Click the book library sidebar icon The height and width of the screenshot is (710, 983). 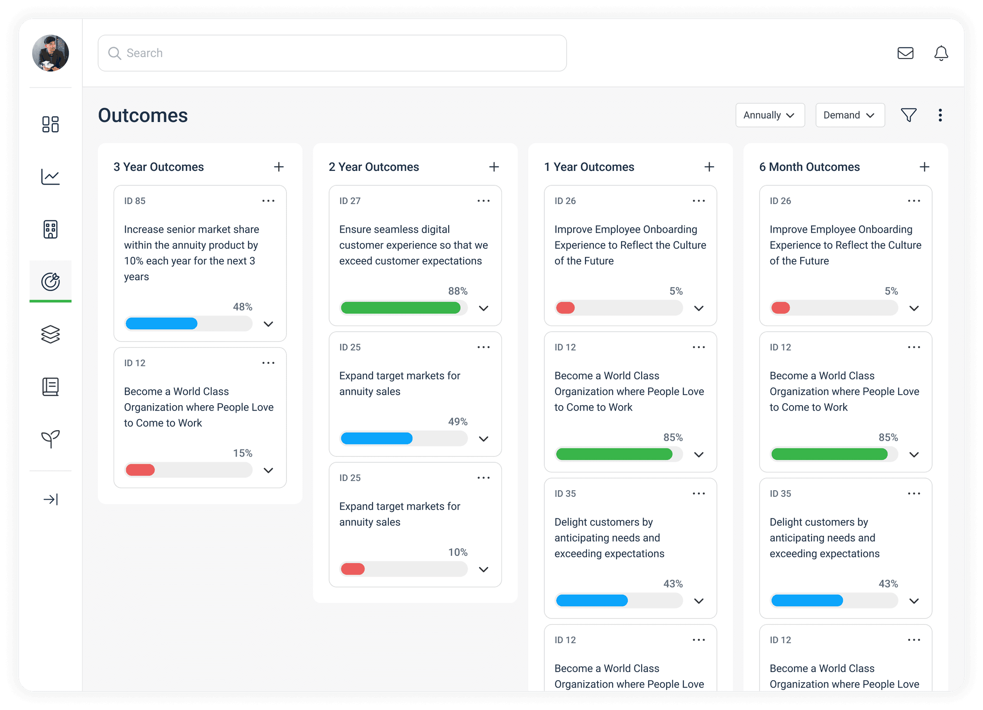pyautogui.click(x=50, y=386)
